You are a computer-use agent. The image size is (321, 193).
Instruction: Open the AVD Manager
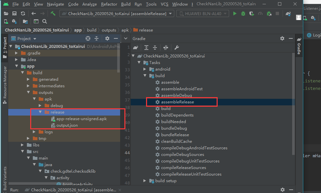point(6,21)
